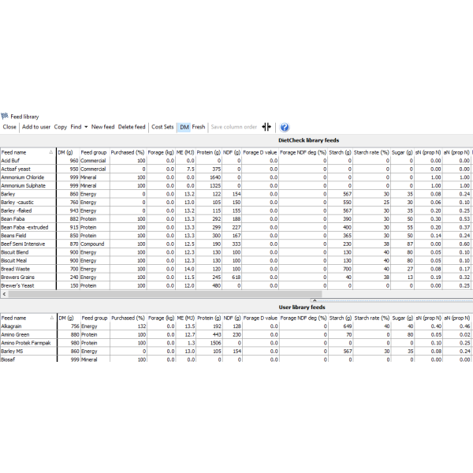Select Barley MS in User library
The height and width of the screenshot is (473, 473).
[12, 352]
